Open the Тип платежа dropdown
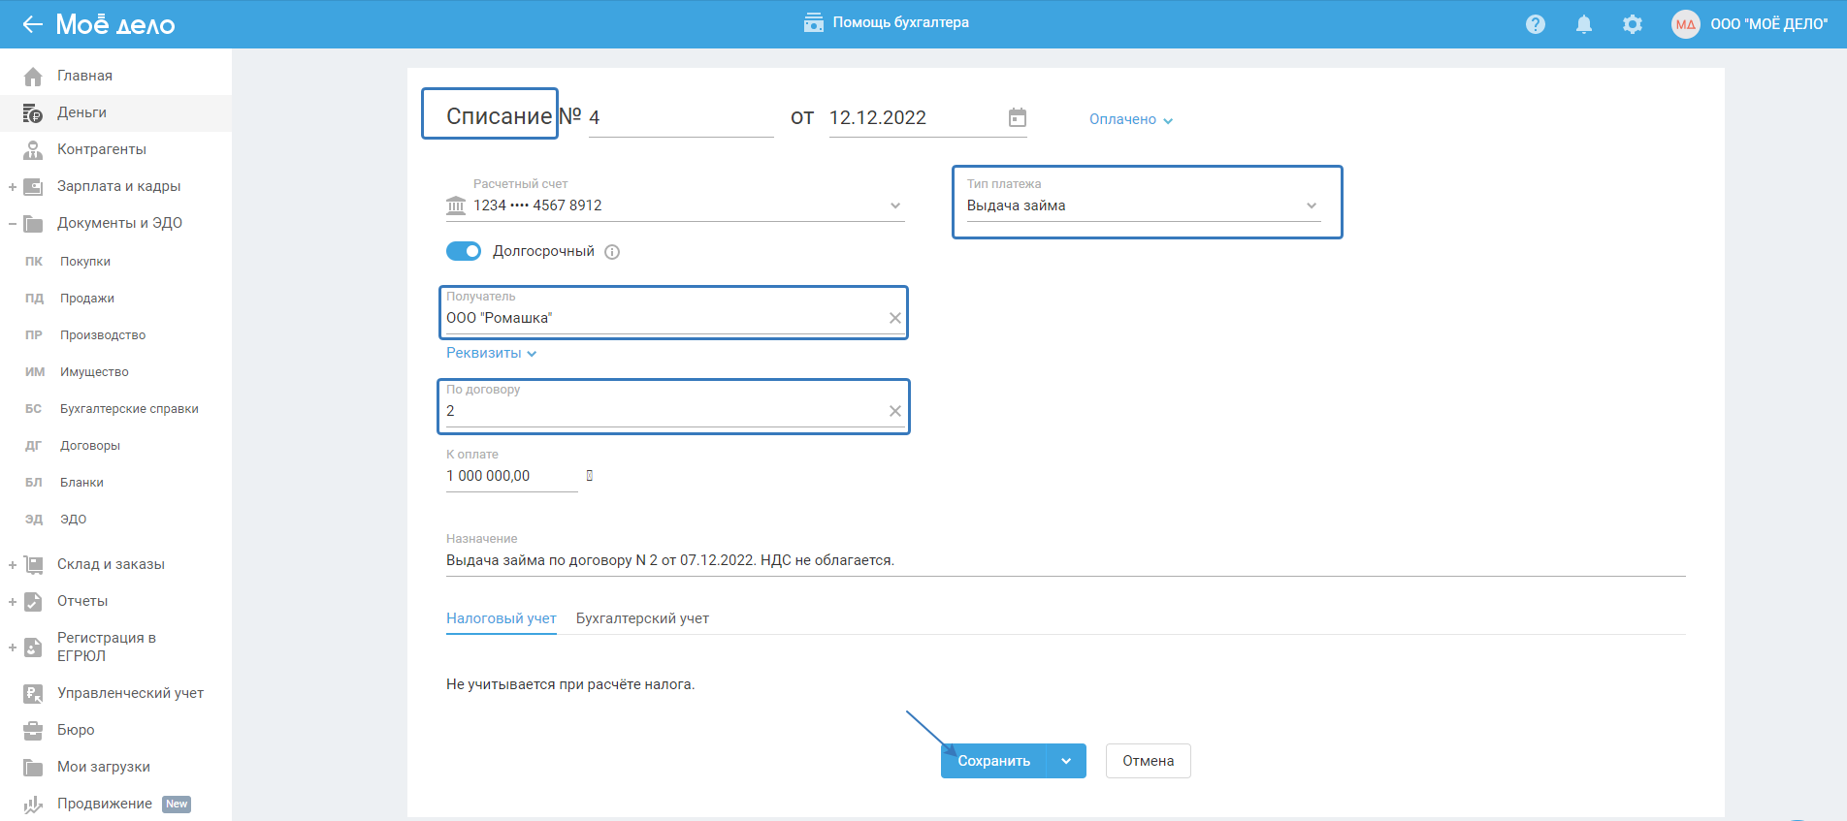The height and width of the screenshot is (821, 1847). tap(1144, 205)
